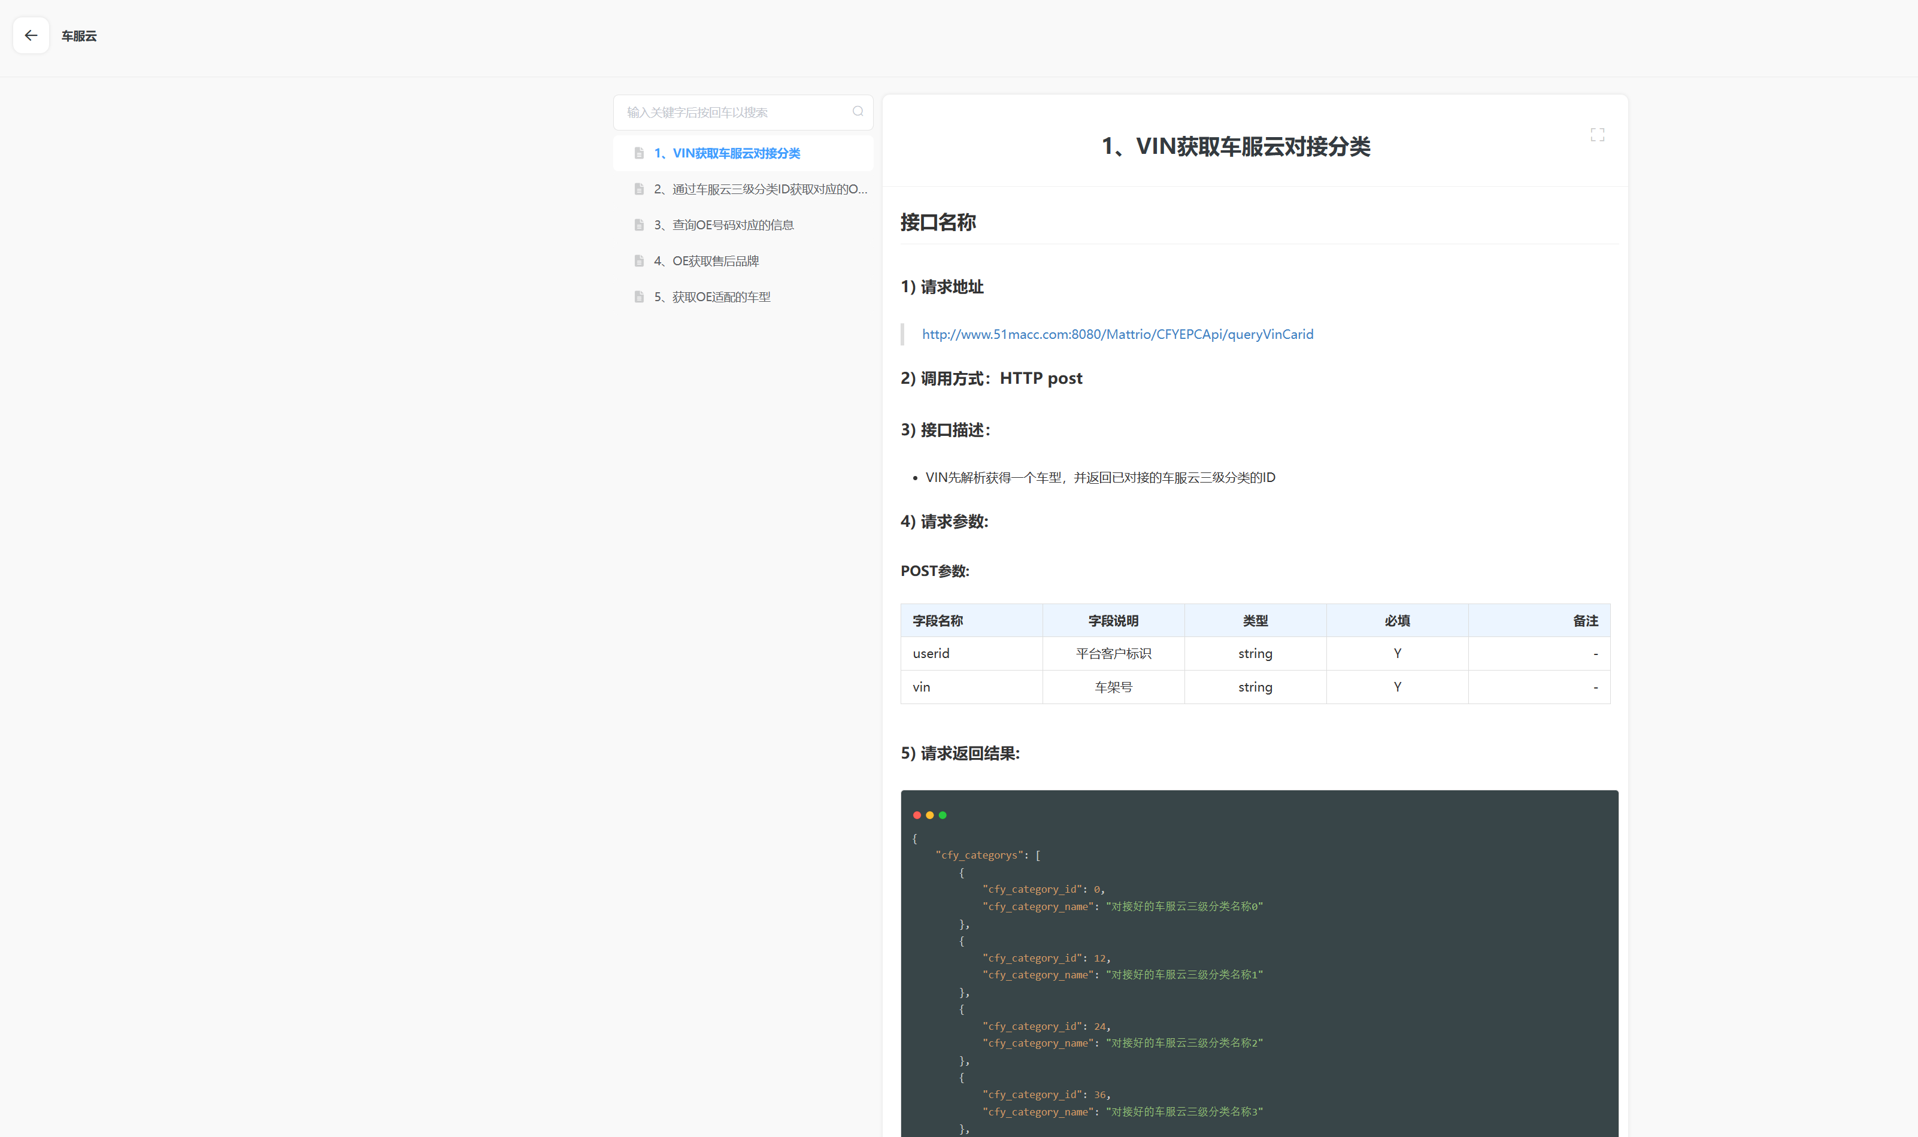Click the 对接好的车服云三级分类名称2 string
This screenshot has height=1137, width=1918.
(x=1184, y=1044)
